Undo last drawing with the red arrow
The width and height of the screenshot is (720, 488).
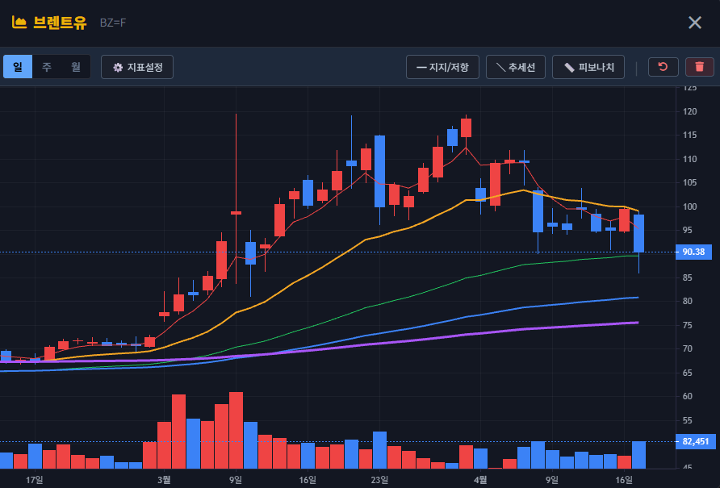(x=663, y=67)
